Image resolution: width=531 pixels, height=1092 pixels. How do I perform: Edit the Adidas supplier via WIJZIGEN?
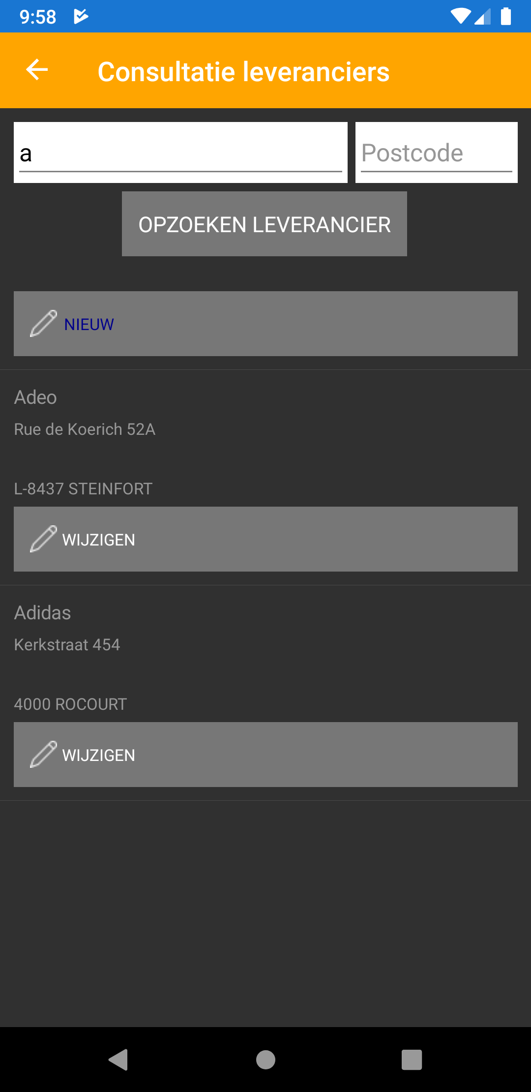pyautogui.click(x=265, y=755)
